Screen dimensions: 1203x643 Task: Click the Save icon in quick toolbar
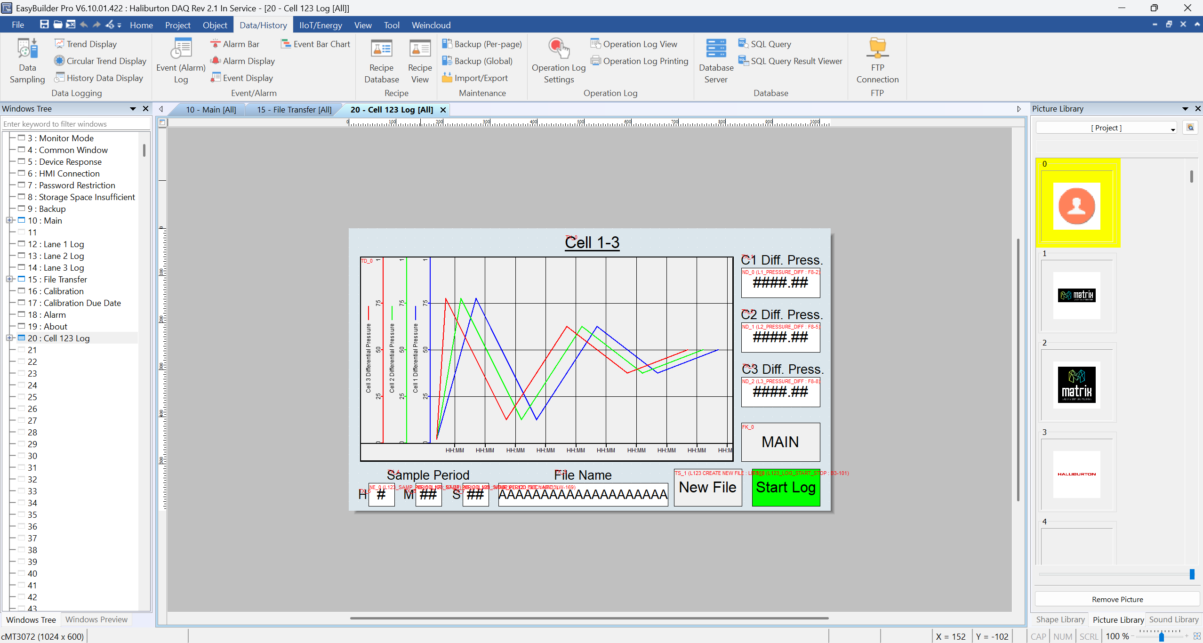(x=44, y=24)
